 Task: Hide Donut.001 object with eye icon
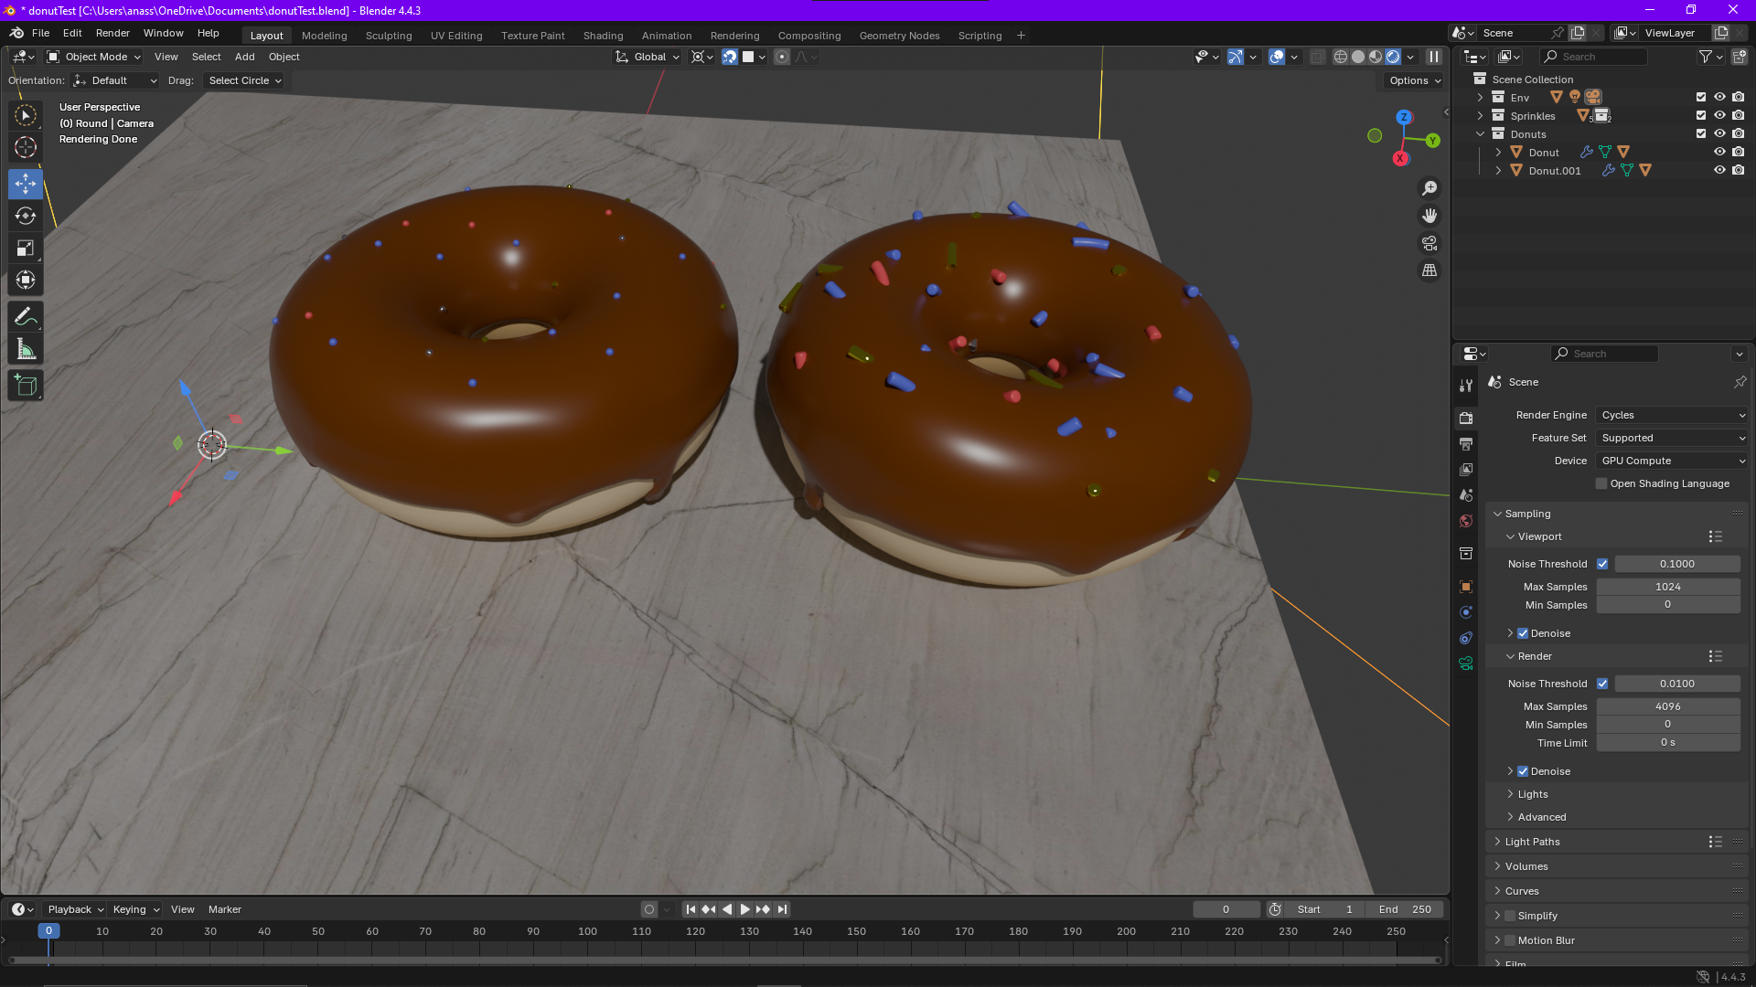[1719, 170]
